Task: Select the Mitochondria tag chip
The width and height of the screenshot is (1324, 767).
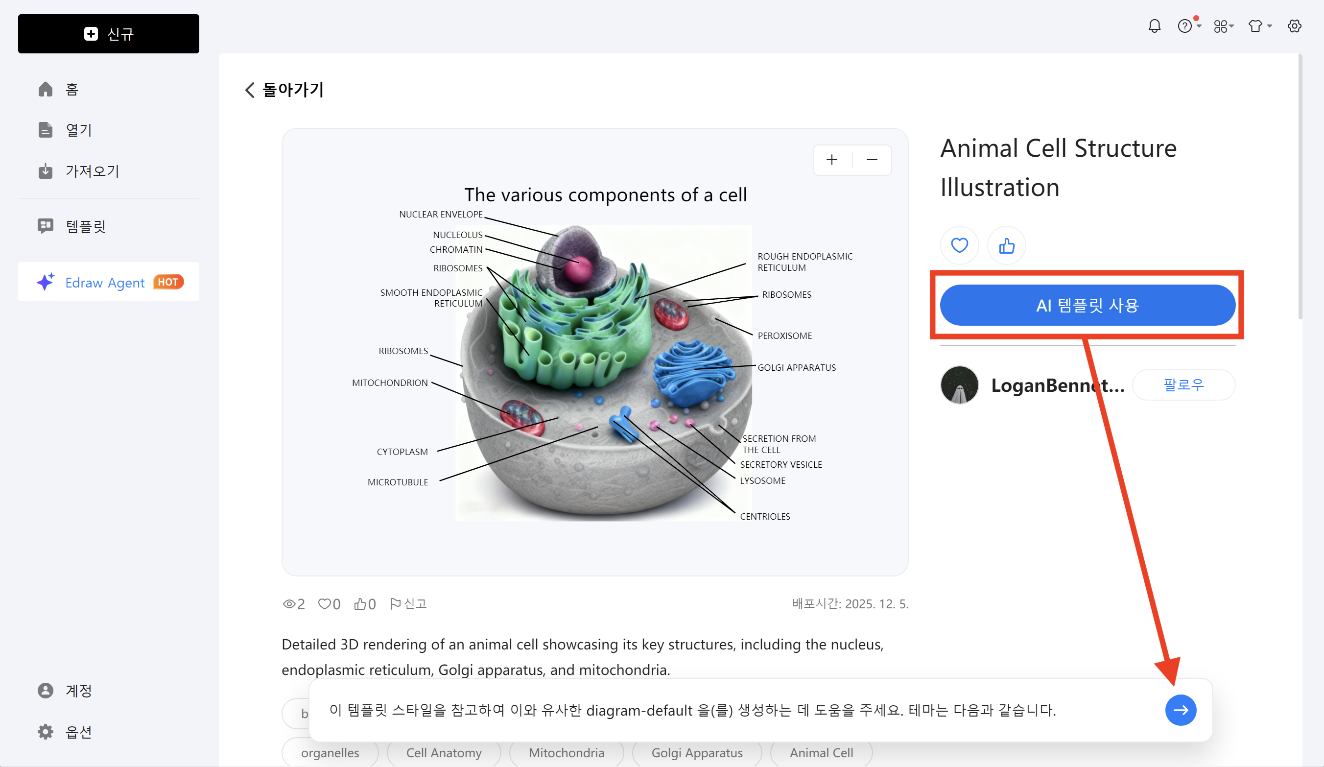Action: [566, 753]
